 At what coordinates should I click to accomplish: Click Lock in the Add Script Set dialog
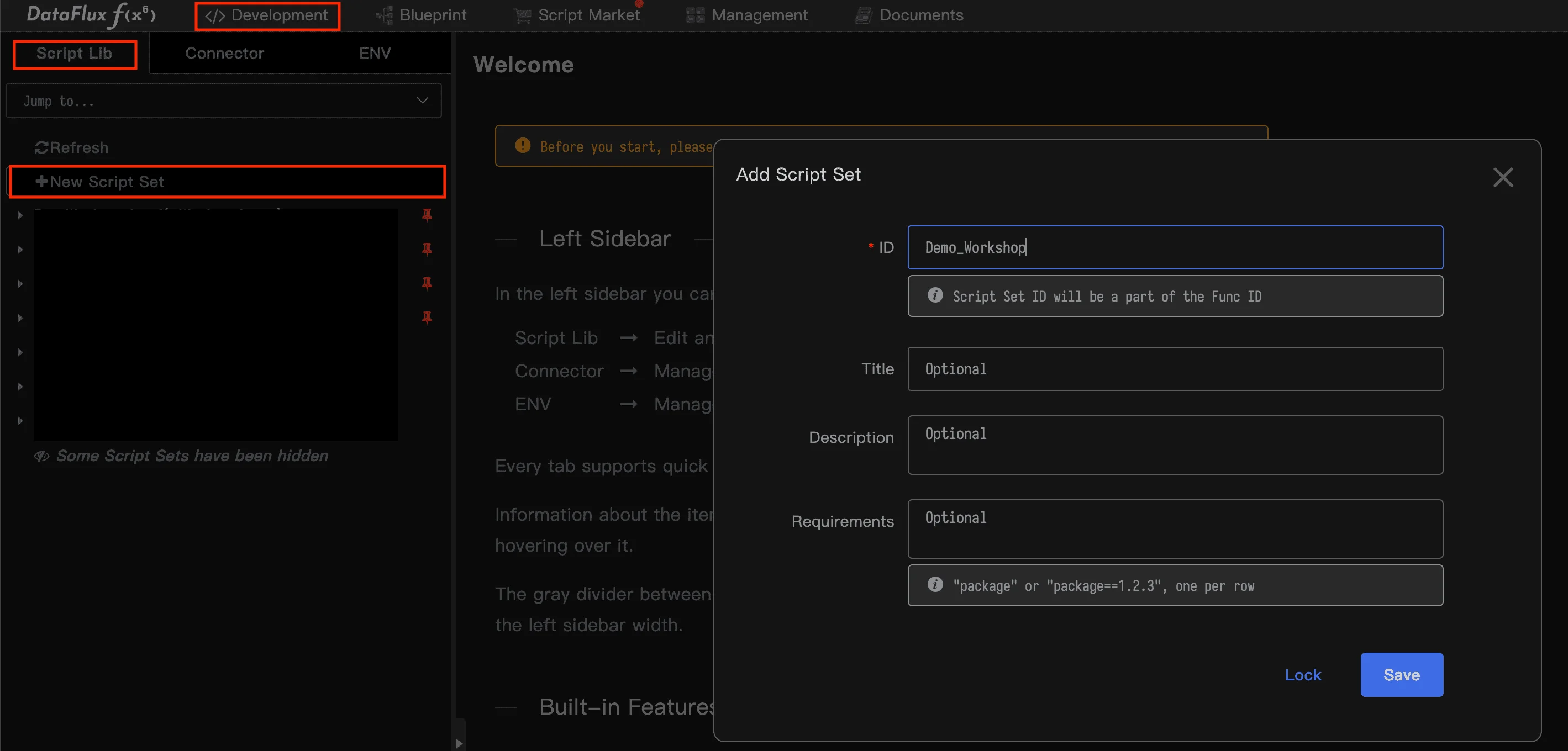point(1303,674)
